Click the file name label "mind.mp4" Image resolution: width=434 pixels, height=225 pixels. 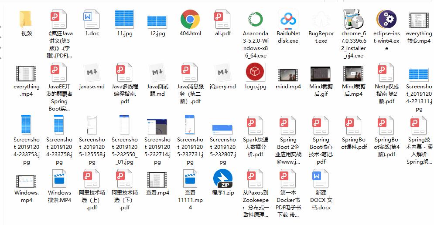pyautogui.click(x=288, y=87)
